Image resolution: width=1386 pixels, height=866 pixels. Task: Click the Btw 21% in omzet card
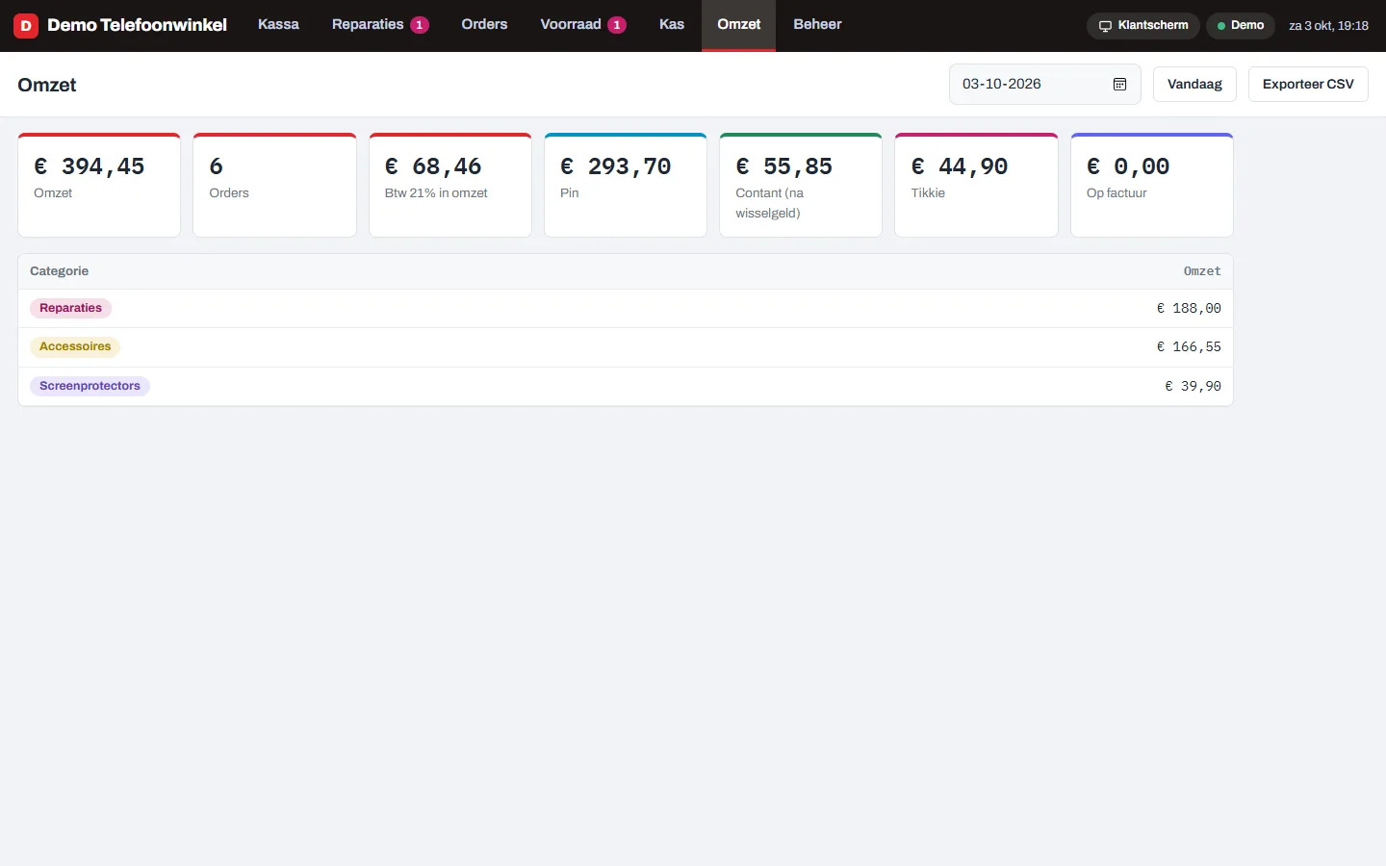pos(450,185)
